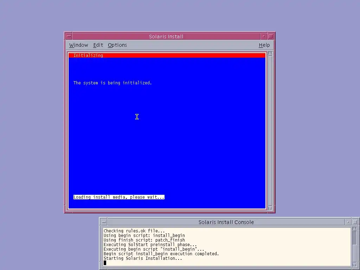Open Solaris Install Console window menu button
360x270 pixels.
pos(104,222)
